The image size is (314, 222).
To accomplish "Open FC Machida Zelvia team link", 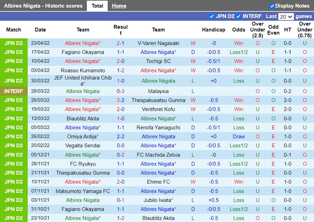I will 159,155.
